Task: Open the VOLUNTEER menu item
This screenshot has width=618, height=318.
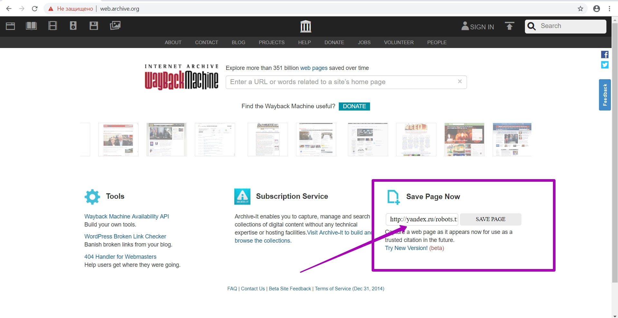Action: (x=399, y=43)
